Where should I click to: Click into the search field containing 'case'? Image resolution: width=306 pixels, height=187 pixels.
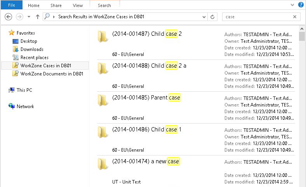(x=256, y=17)
